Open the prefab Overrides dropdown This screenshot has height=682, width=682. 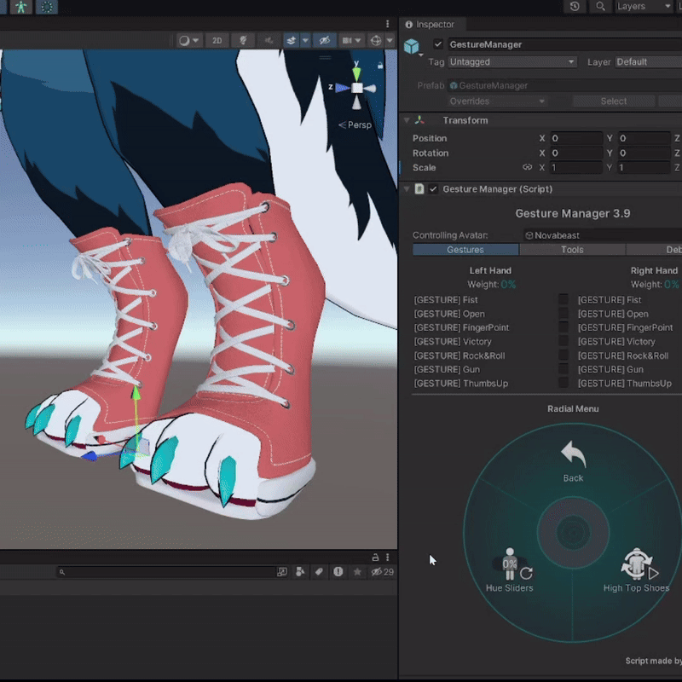[x=497, y=101]
